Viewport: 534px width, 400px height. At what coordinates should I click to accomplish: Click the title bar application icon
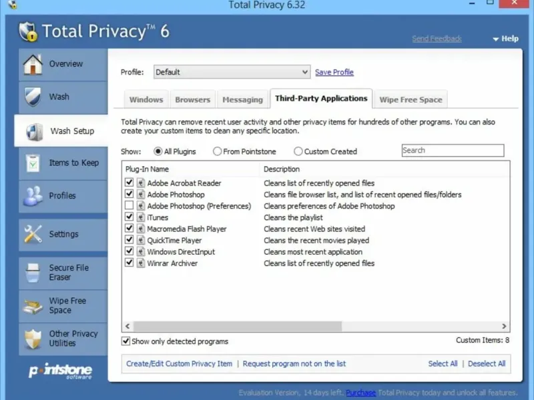point(12,5)
